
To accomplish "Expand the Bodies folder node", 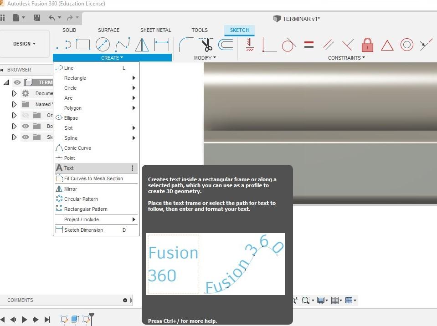I will [14, 126].
